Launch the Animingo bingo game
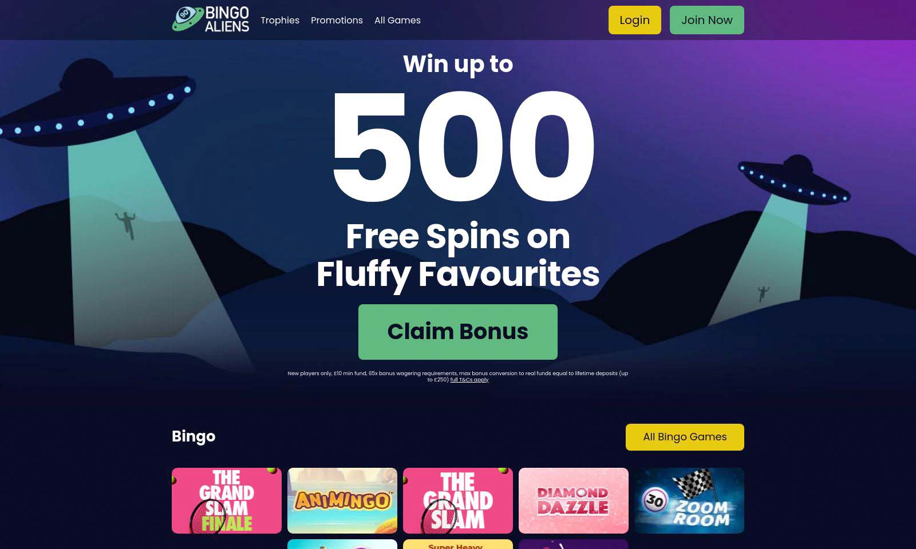The height and width of the screenshot is (549, 916). click(342, 500)
